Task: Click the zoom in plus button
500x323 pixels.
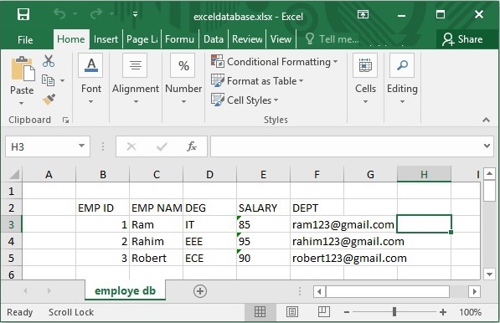Action: tap(442, 312)
